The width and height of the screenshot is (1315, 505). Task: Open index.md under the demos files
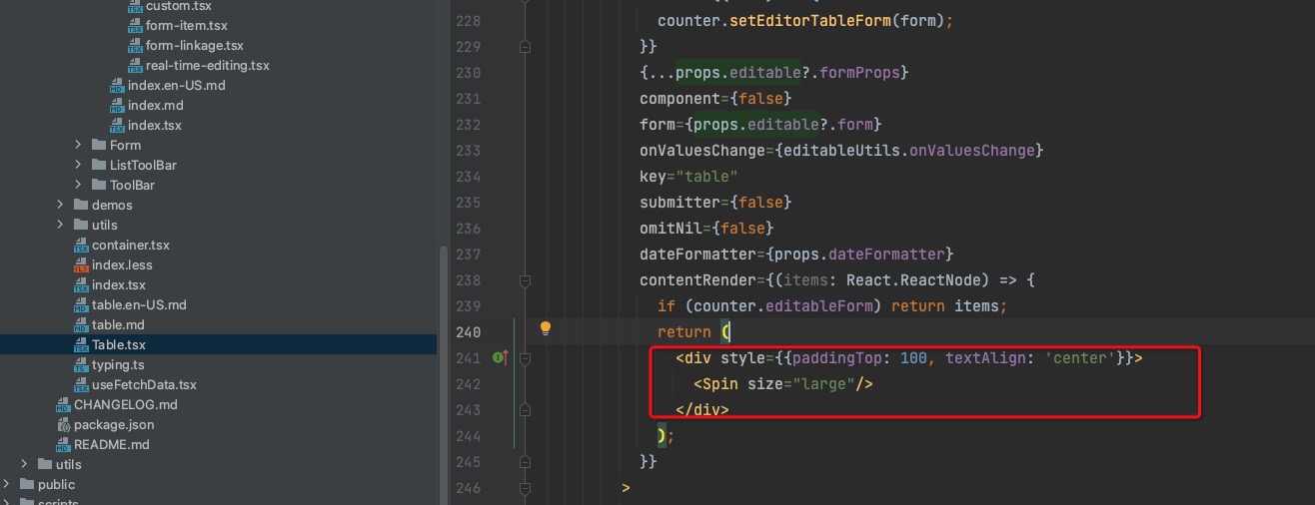tap(155, 105)
